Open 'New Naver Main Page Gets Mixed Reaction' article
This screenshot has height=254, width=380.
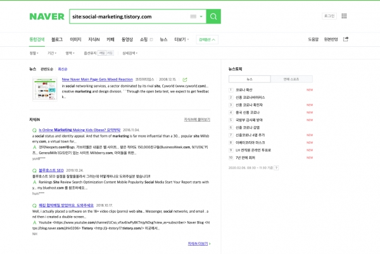[x=97, y=79]
